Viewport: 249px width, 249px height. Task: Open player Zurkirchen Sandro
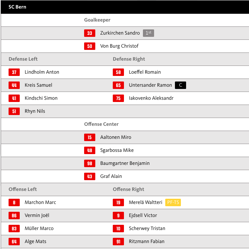click(x=120, y=33)
